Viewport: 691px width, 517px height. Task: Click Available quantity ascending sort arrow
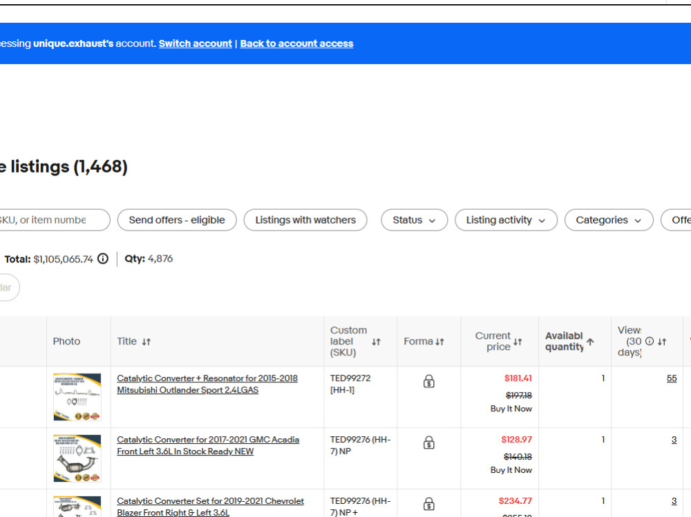590,341
